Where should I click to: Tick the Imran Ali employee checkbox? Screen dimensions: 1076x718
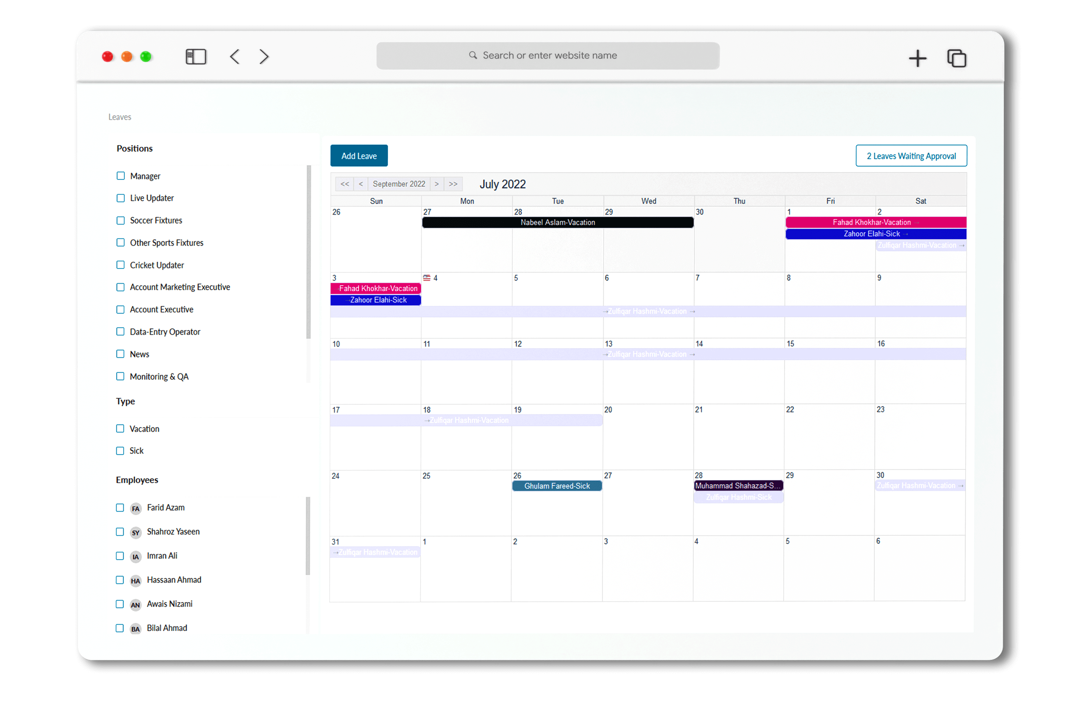pyautogui.click(x=120, y=556)
